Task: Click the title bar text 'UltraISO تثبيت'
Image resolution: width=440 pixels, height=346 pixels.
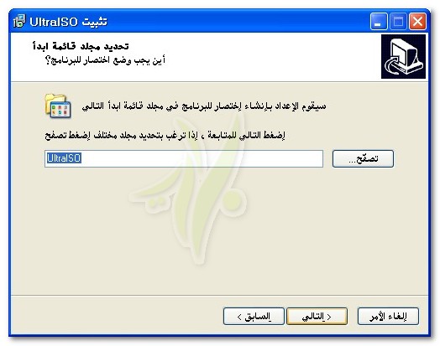Action: pos(68,22)
